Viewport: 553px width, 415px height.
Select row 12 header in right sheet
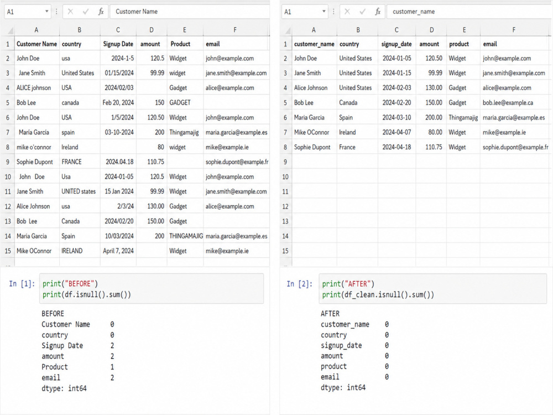pyautogui.click(x=285, y=206)
